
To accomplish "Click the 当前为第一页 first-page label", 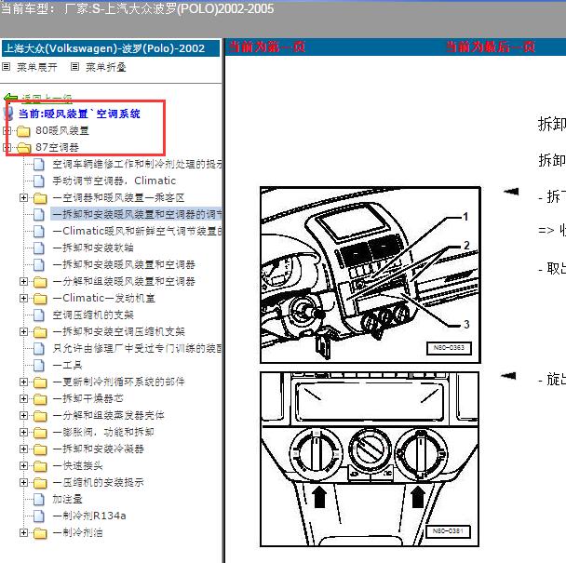I will (x=267, y=47).
